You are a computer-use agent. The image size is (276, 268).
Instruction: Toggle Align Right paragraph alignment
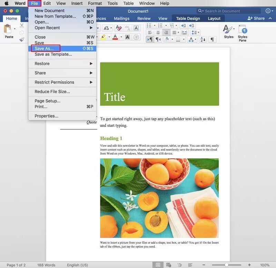click(x=166, y=33)
